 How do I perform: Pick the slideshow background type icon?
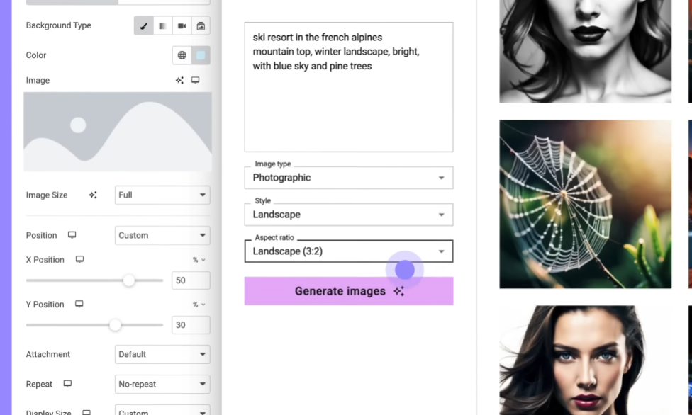[x=201, y=26]
